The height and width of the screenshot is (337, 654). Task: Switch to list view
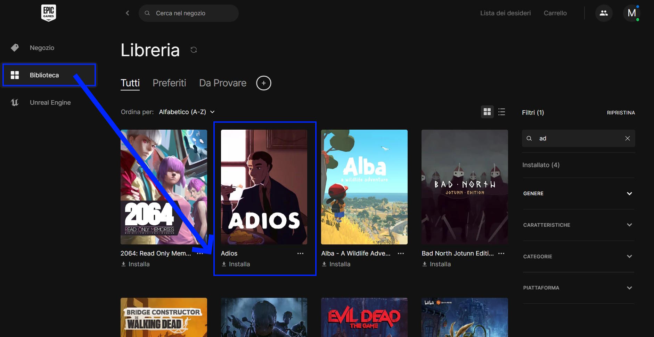[x=501, y=112]
